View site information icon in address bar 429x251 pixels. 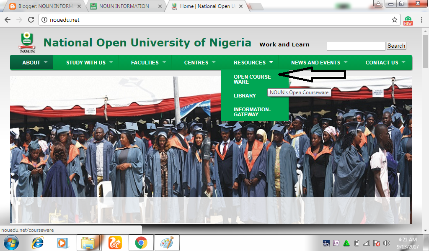44,20
